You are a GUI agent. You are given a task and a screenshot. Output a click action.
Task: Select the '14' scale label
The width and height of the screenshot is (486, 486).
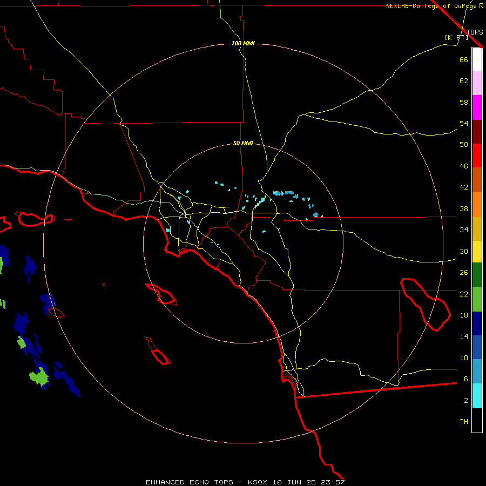tap(464, 336)
